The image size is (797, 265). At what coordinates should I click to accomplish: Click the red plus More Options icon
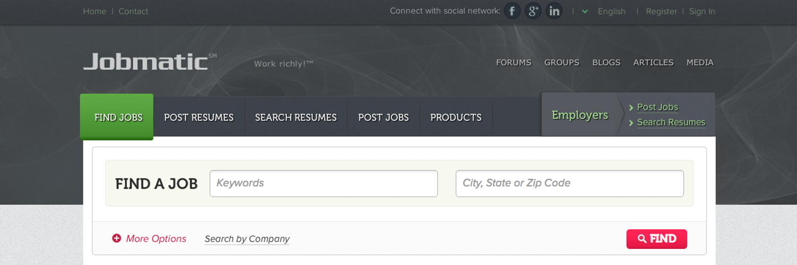116,238
